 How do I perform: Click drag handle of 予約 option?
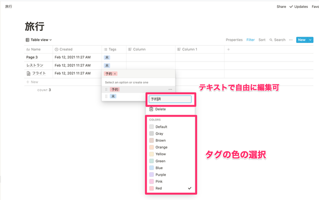[x=106, y=89]
